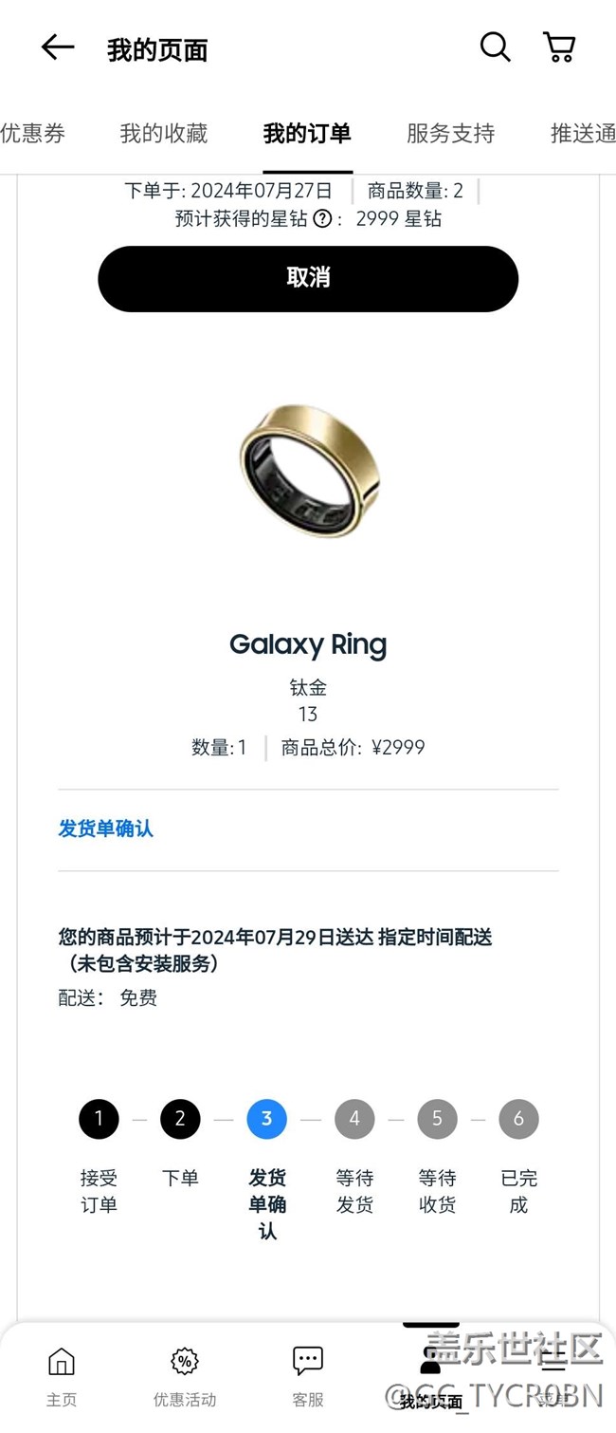
Task: Tap the star diamond help icon
Action: click(322, 219)
